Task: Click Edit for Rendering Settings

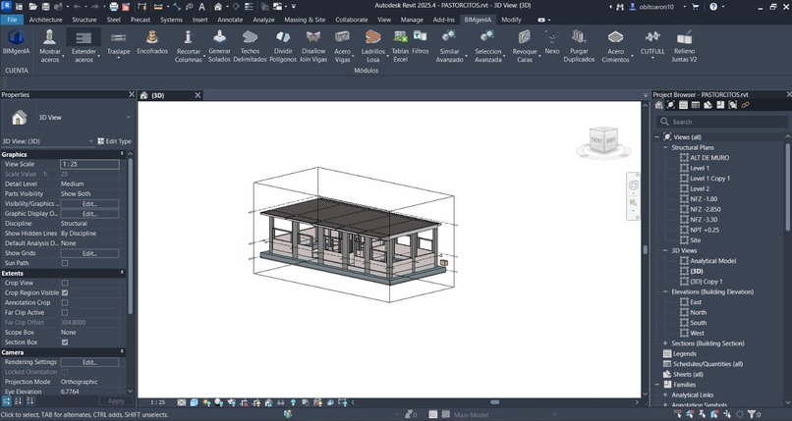Action: point(89,362)
